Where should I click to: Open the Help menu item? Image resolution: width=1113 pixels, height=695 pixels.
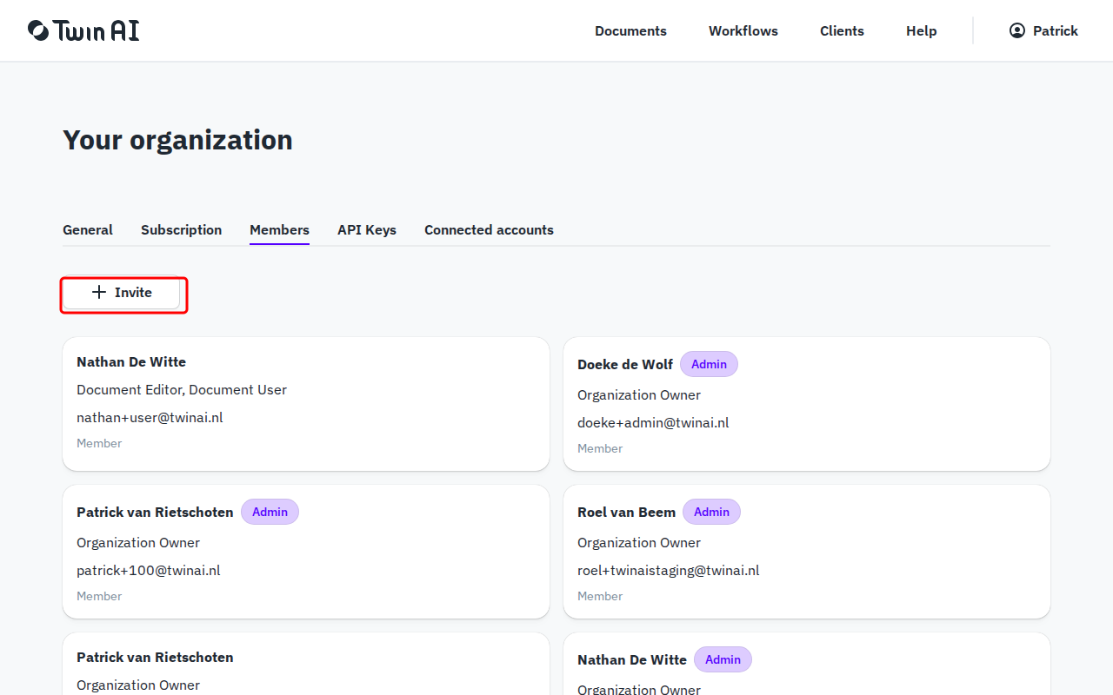tap(921, 30)
